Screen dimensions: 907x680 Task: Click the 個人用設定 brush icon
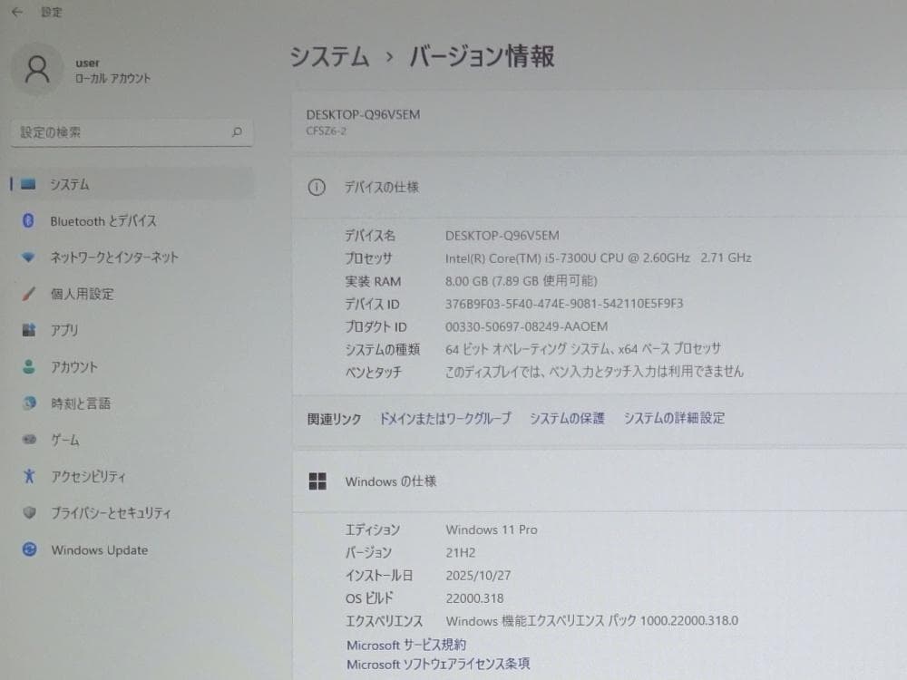point(28,294)
